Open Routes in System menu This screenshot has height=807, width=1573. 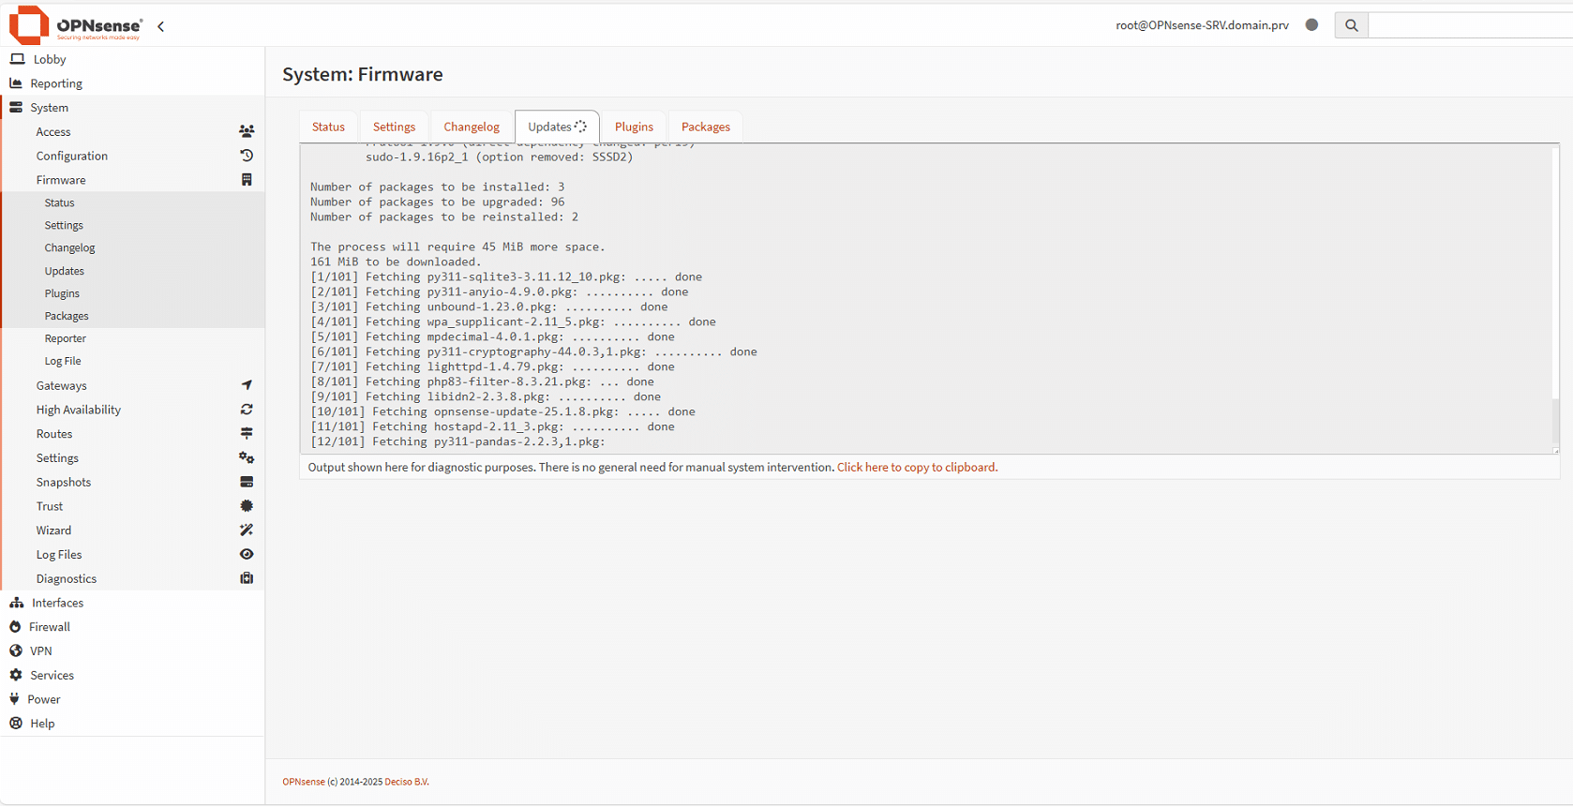132,434
